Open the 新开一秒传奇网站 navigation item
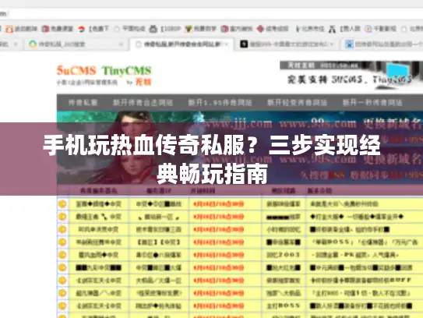The height and width of the screenshot is (318, 423). (372, 103)
